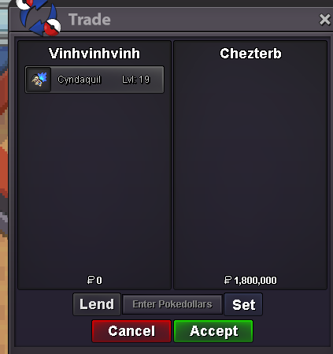Viewport: 333px width, 354px height.
Task: Cancel the trade
Action: pyautogui.click(x=131, y=331)
